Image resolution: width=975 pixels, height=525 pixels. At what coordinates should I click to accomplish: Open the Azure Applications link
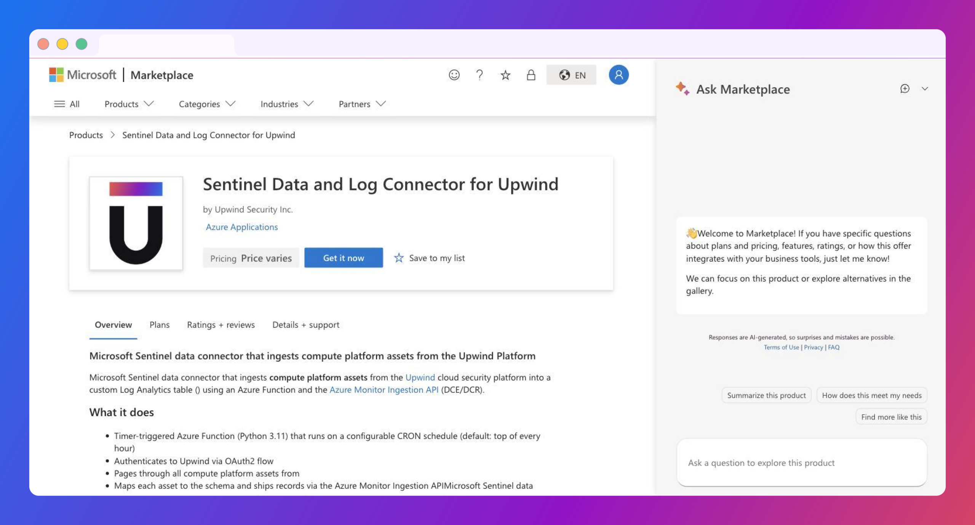(241, 227)
